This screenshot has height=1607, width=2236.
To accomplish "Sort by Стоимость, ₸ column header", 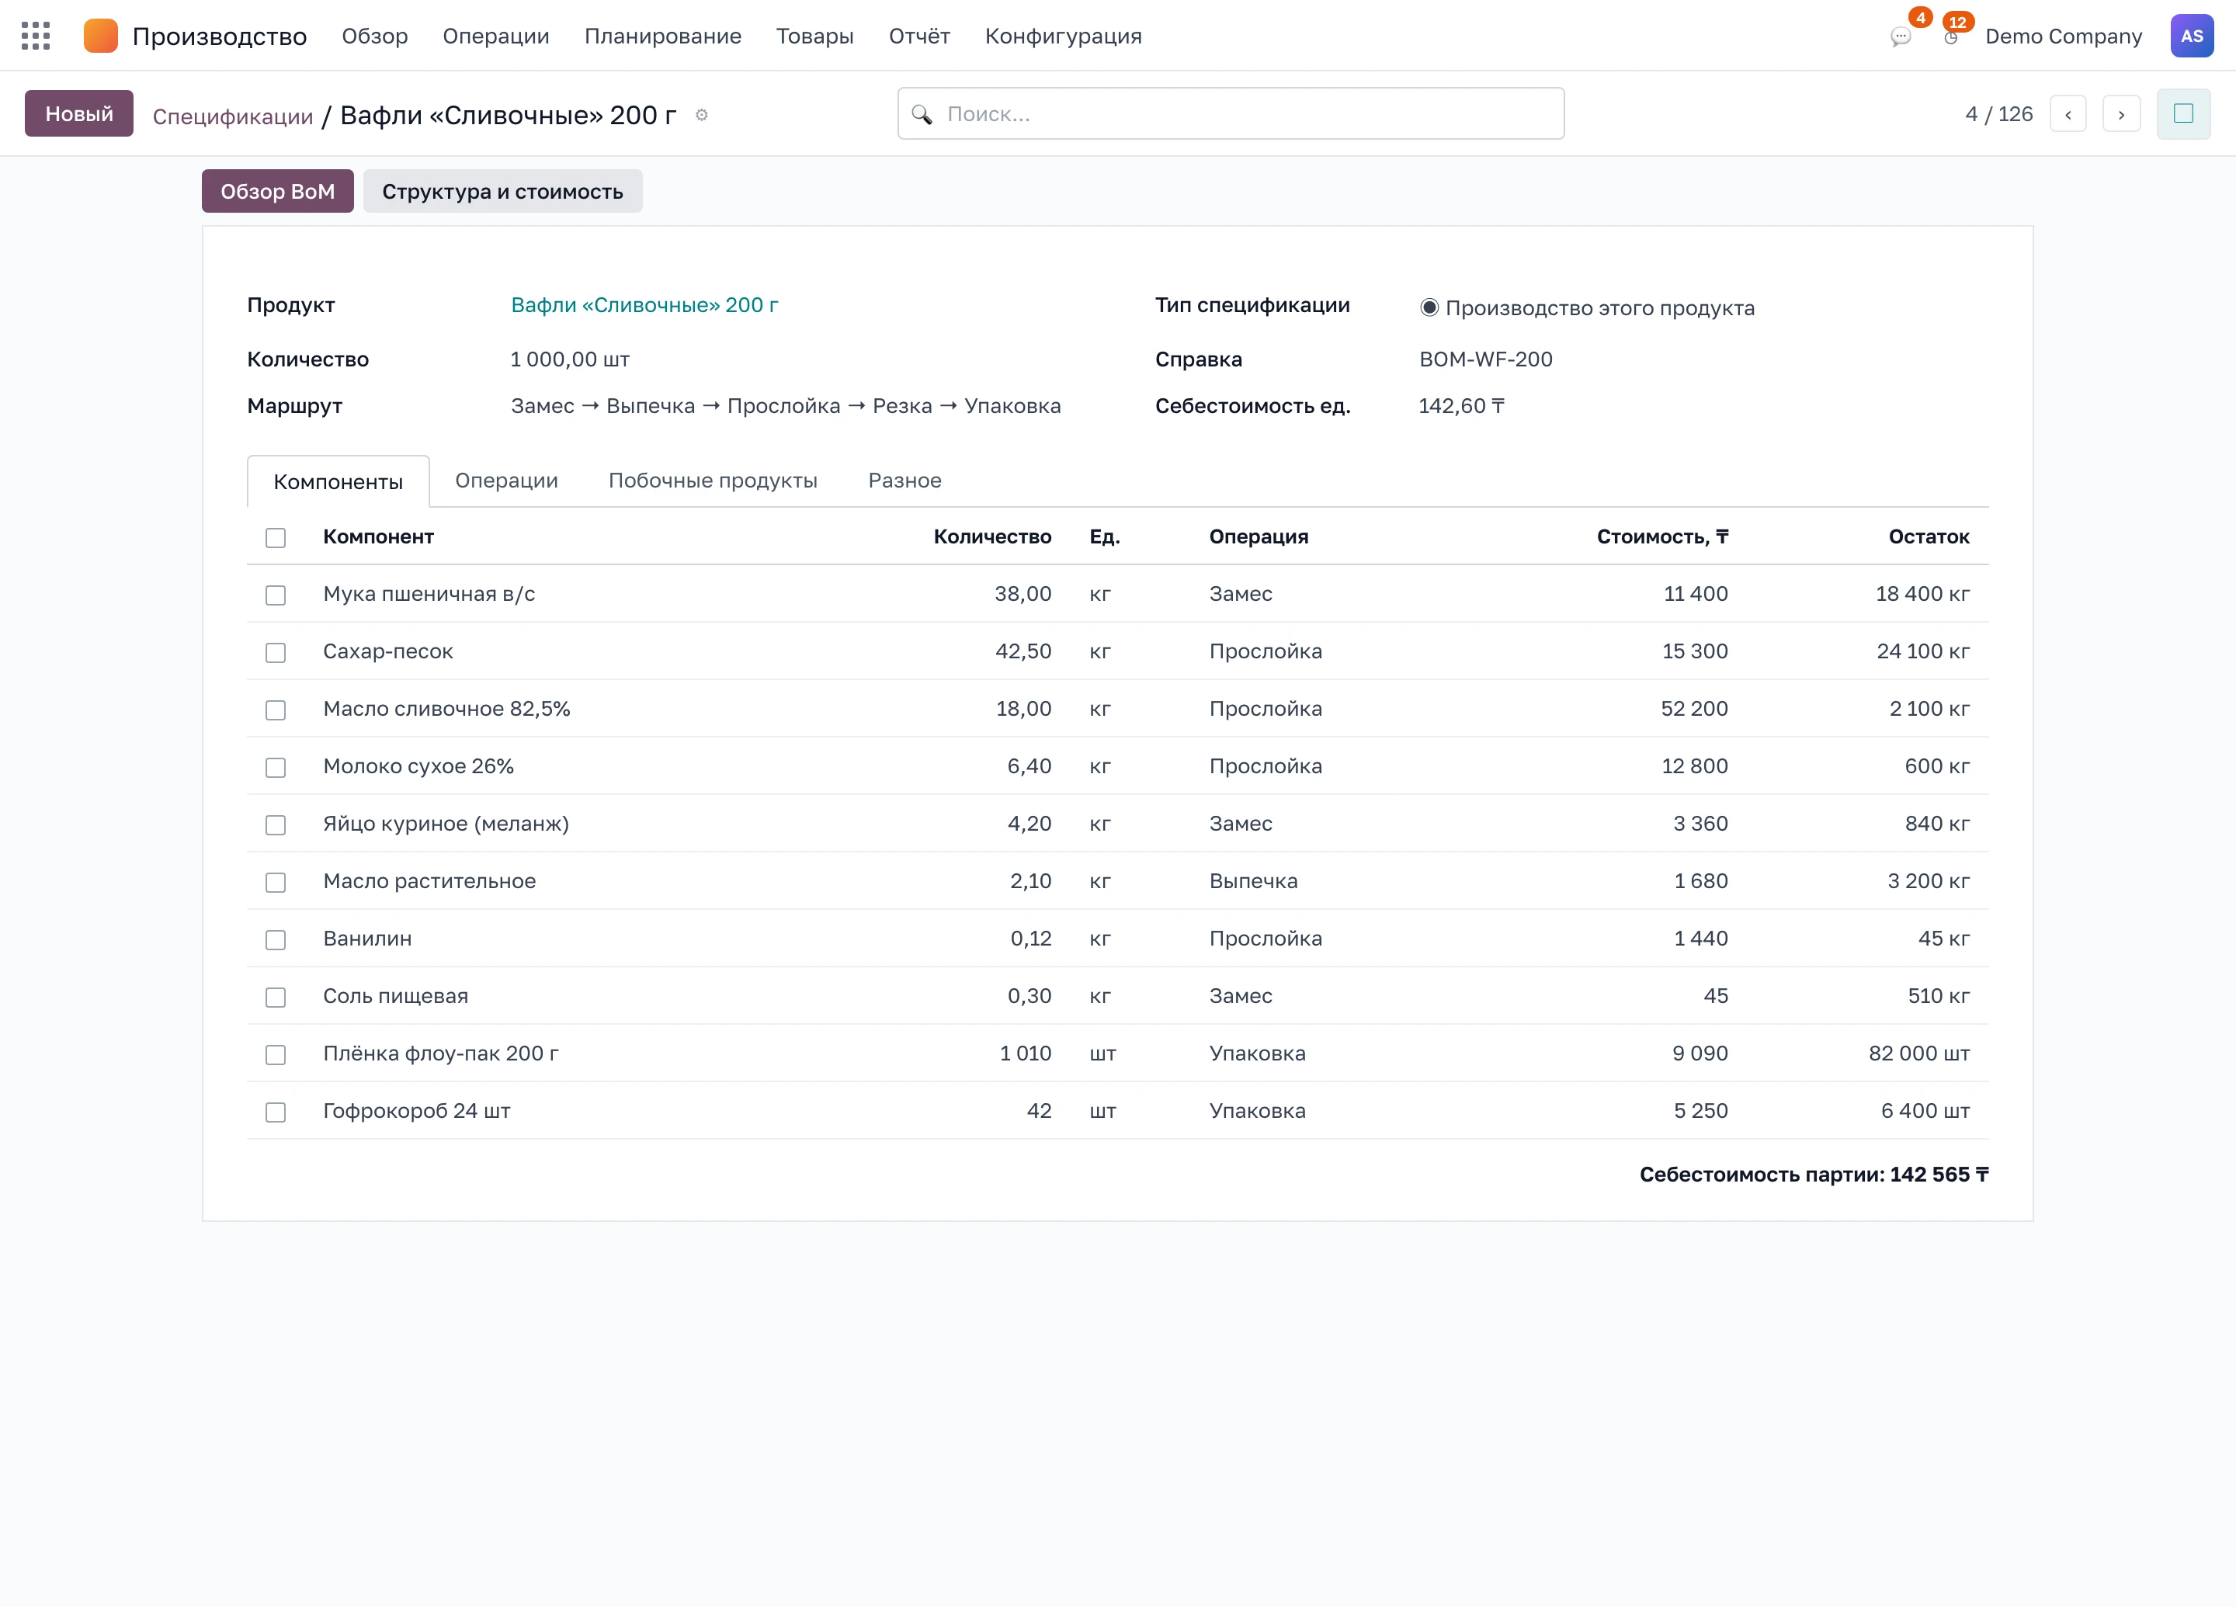I will [x=1662, y=536].
